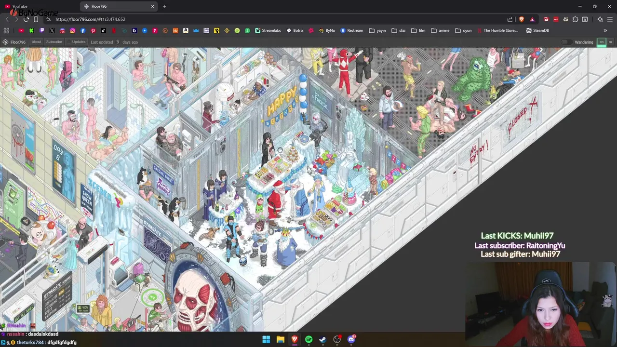Open the site settings icon beside URL
This screenshot has width=617, height=347.
point(48,19)
